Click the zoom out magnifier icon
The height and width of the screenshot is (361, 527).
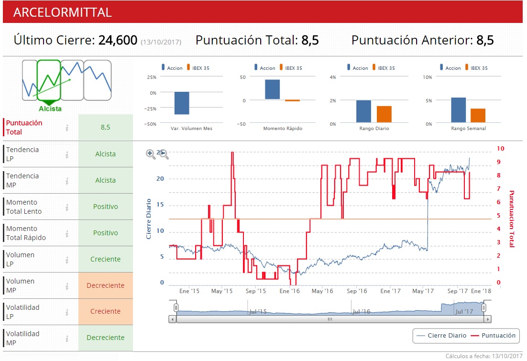[x=164, y=153]
